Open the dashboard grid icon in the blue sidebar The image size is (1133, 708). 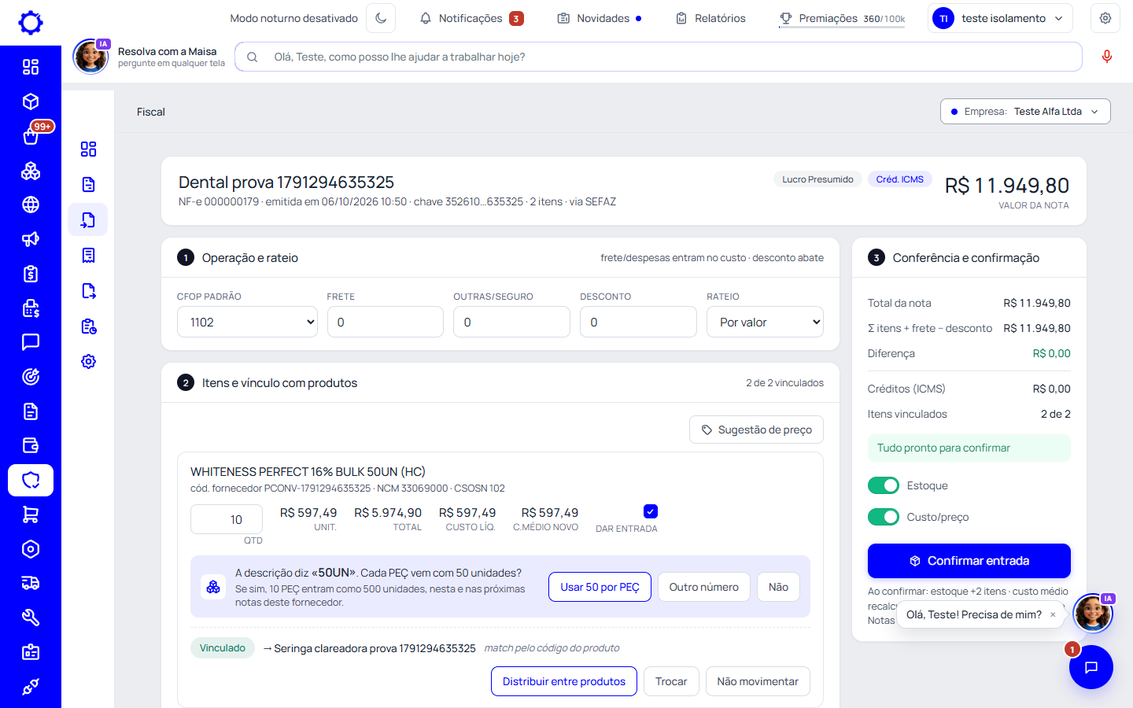click(31, 67)
